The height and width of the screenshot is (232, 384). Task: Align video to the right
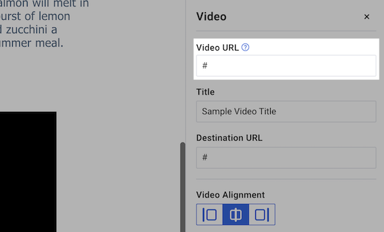262,215
